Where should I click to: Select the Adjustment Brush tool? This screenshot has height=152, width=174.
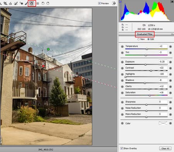coord(26,3)
